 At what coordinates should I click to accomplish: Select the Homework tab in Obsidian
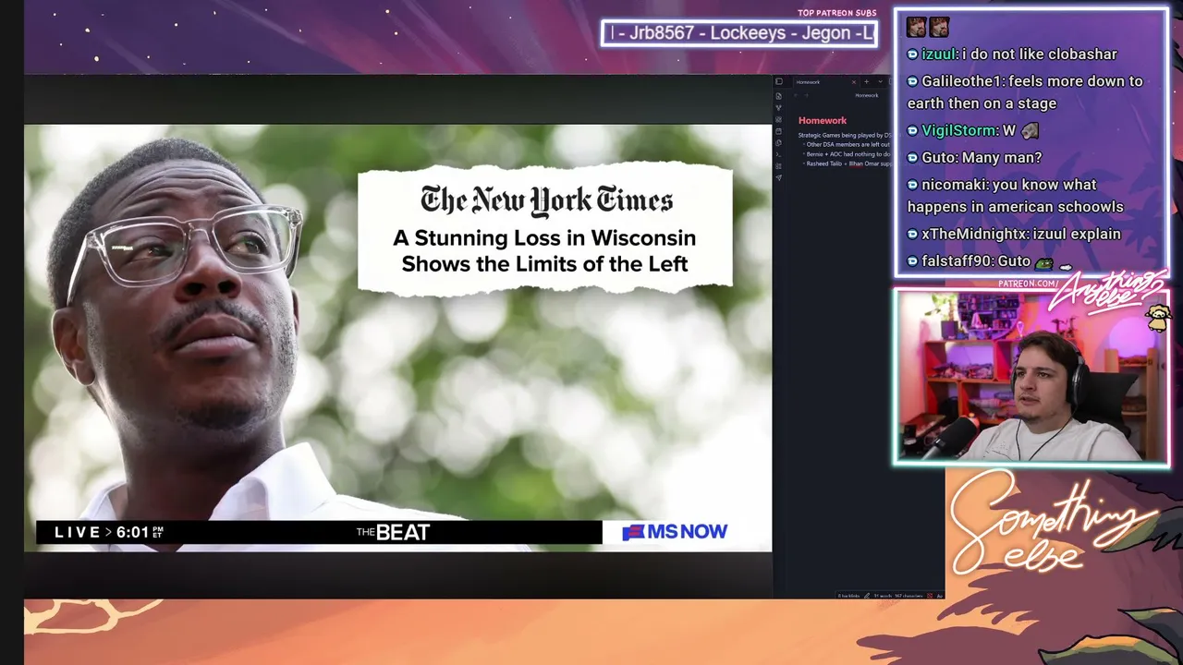824,82
